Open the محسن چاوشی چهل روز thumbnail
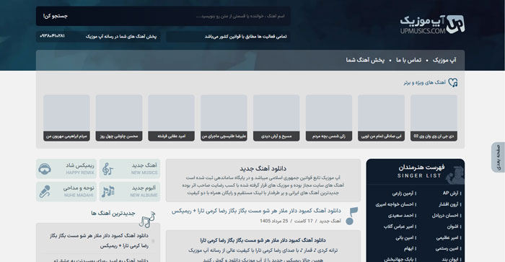 click(x=119, y=118)
